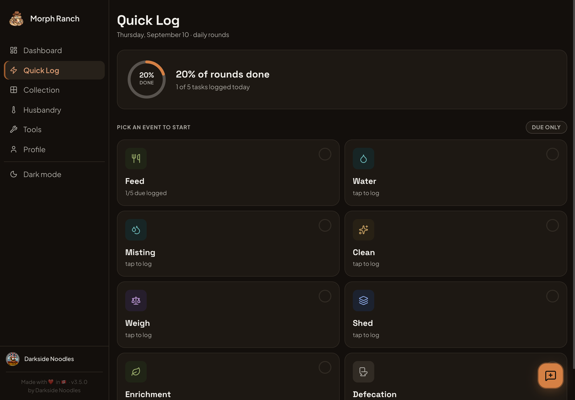Click the Morph Ranch brand name
This screenshot has height=400, width=575.
click(x=55, y=19)
